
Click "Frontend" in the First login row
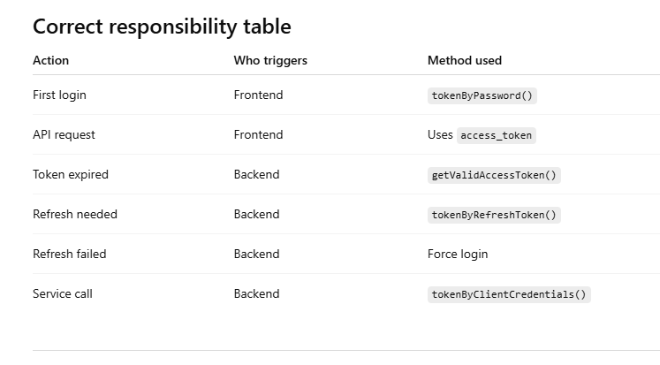258,95
